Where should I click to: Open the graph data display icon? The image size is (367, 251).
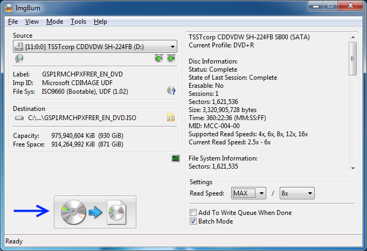click(176, 158)
